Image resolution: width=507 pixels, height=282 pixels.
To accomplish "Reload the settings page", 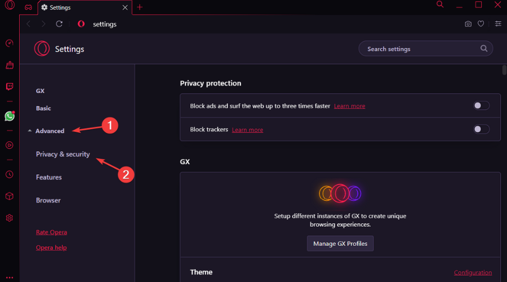I will click(x=59, y=24).
